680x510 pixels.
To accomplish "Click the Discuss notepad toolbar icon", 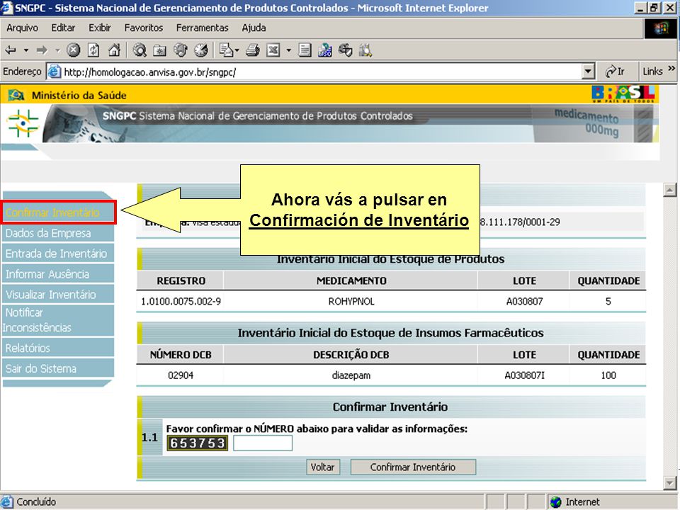I will pos(305,50).
